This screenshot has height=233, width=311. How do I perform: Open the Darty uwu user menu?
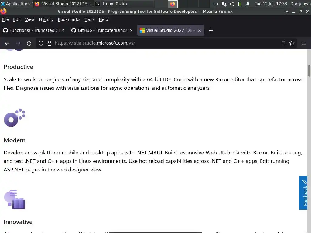pyautogui.click(x=300, y=4)
